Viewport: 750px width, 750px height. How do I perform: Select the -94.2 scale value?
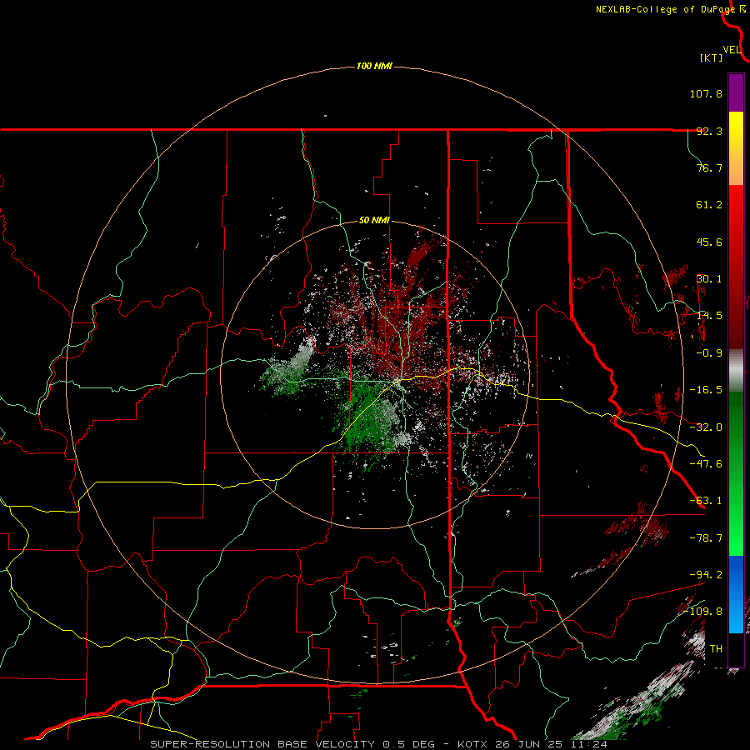tap(706, 574)
